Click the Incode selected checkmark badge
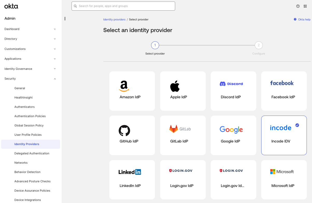Image resolution: width=312 pixels, height=203 pixels. click(297, 125)
